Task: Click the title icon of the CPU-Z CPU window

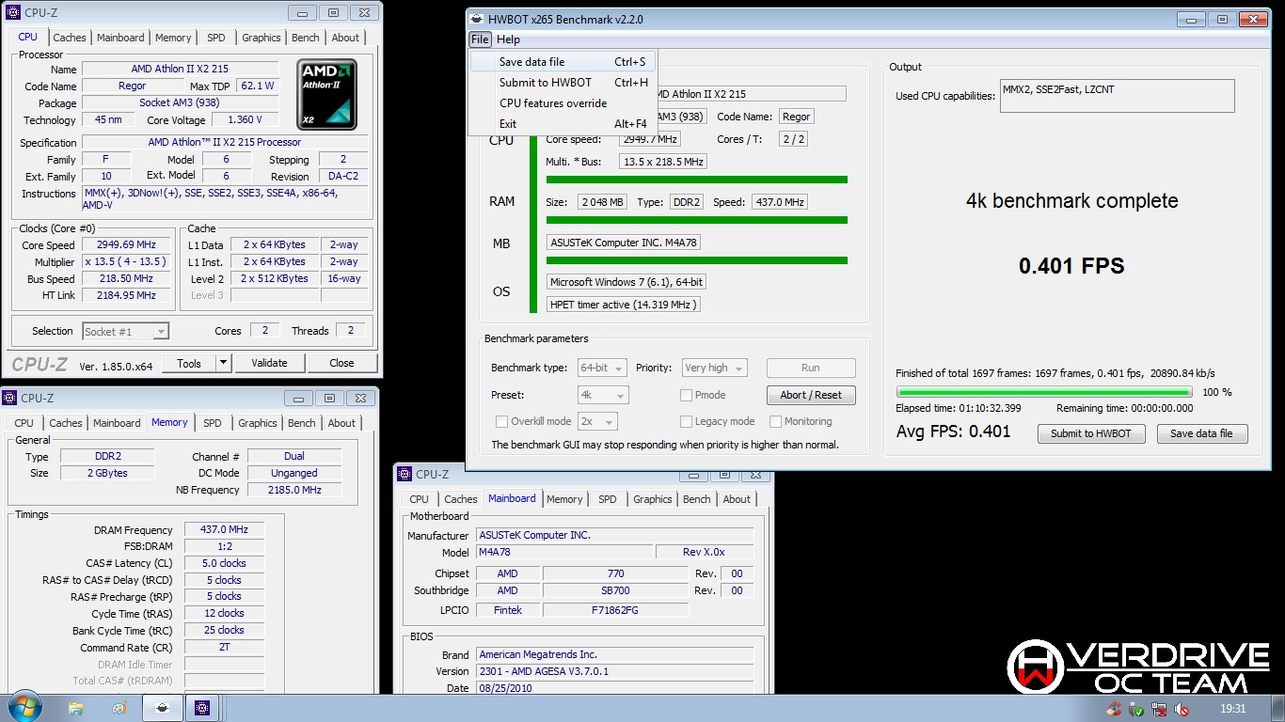Action: click(13, 13)
